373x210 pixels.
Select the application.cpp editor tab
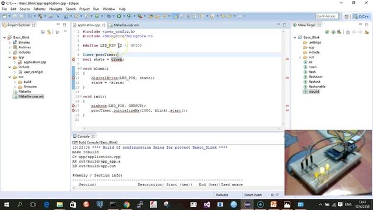(89, 25)
